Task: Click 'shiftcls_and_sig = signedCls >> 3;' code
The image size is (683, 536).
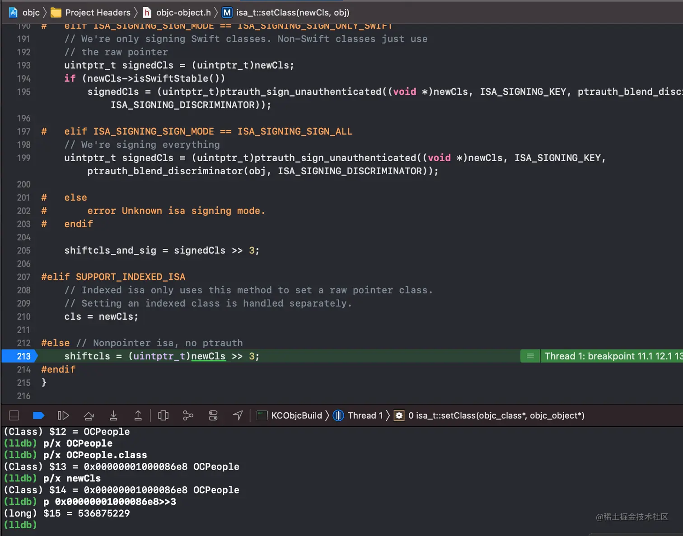Action: pos(162,251)
